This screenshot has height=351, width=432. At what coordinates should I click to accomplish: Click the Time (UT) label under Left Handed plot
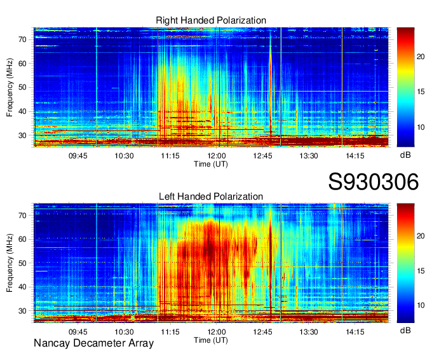click(x=211, y=340)
